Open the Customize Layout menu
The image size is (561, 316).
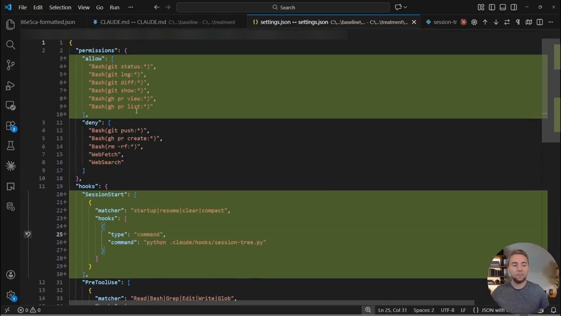(x=481, y=7)
